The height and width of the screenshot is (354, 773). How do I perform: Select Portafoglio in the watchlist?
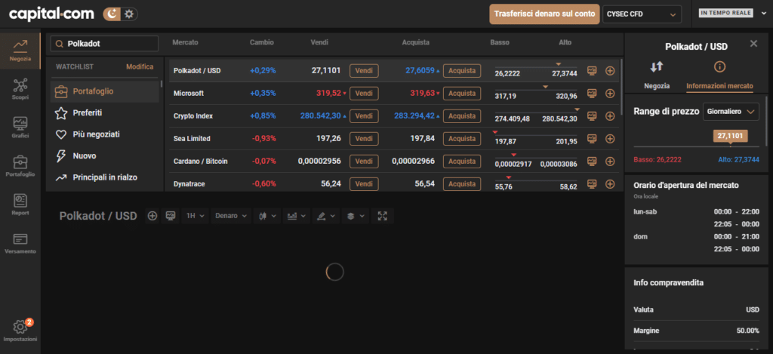(104, 91)
